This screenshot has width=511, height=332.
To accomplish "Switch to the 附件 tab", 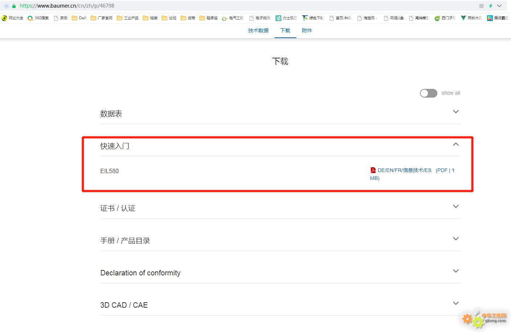I will click(x=307, y=30).
